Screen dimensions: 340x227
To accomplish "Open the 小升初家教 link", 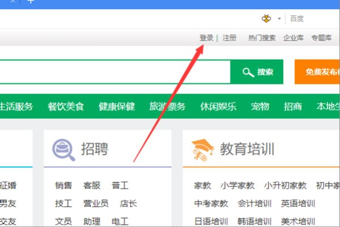I will tap(286, 186).
